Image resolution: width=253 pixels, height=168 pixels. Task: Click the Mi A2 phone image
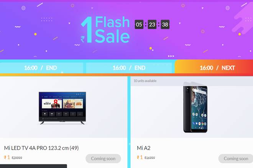pyautogui.click(x=195, y=107)
